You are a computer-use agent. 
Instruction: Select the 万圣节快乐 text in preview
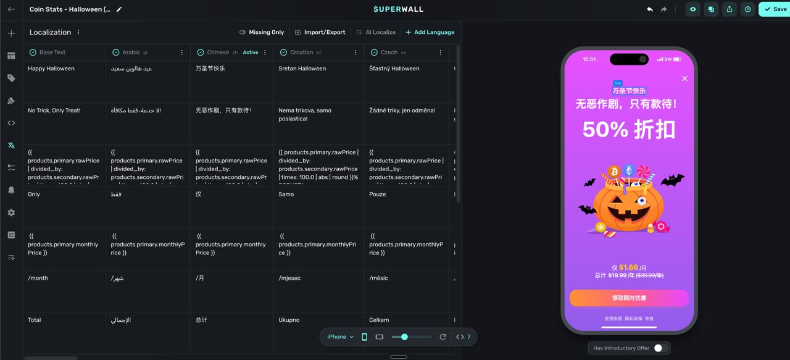coord(629,91)
